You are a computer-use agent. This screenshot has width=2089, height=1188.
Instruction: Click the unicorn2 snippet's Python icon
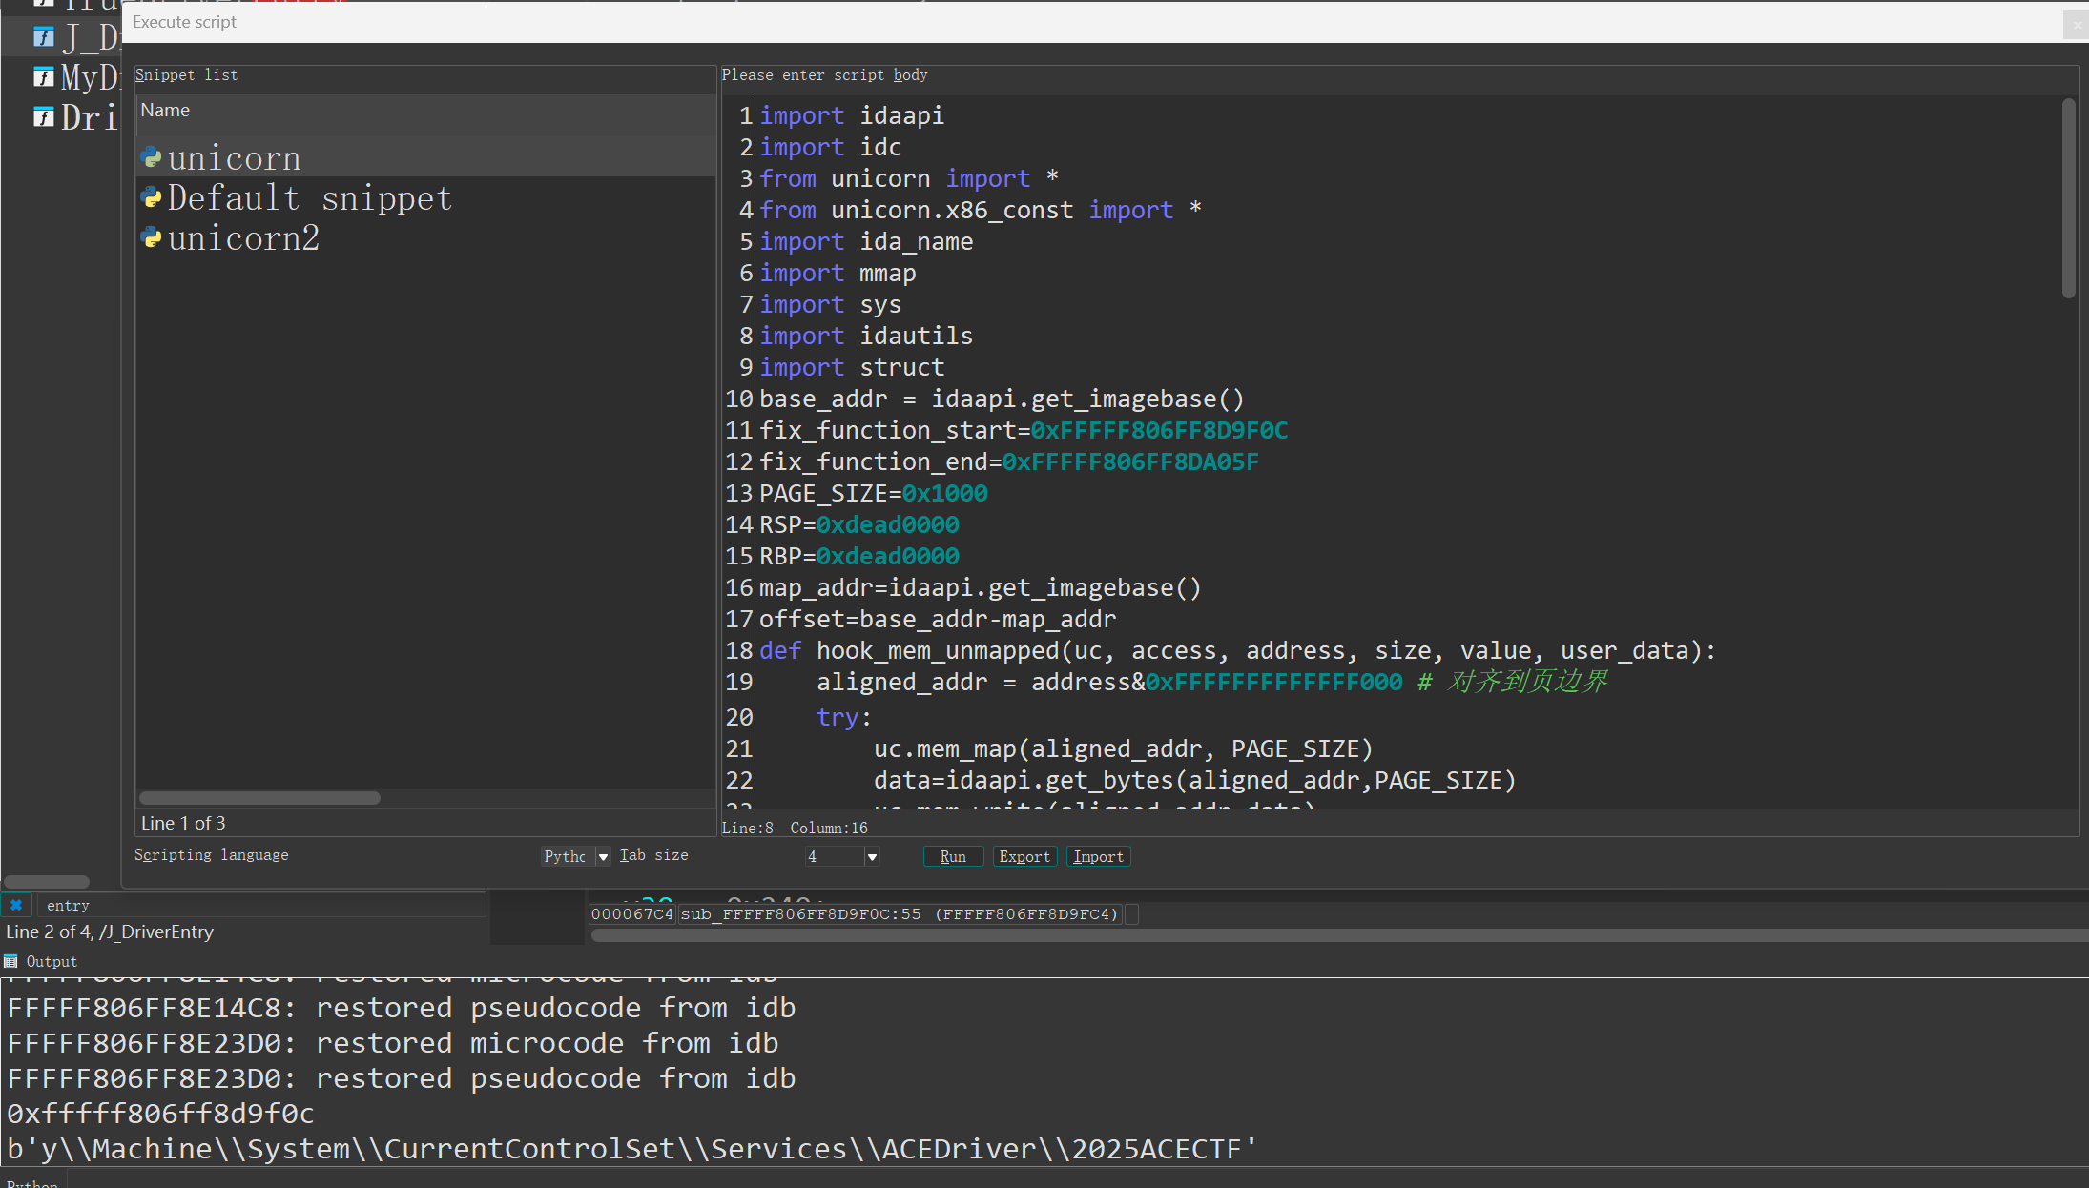pos(151,237)
